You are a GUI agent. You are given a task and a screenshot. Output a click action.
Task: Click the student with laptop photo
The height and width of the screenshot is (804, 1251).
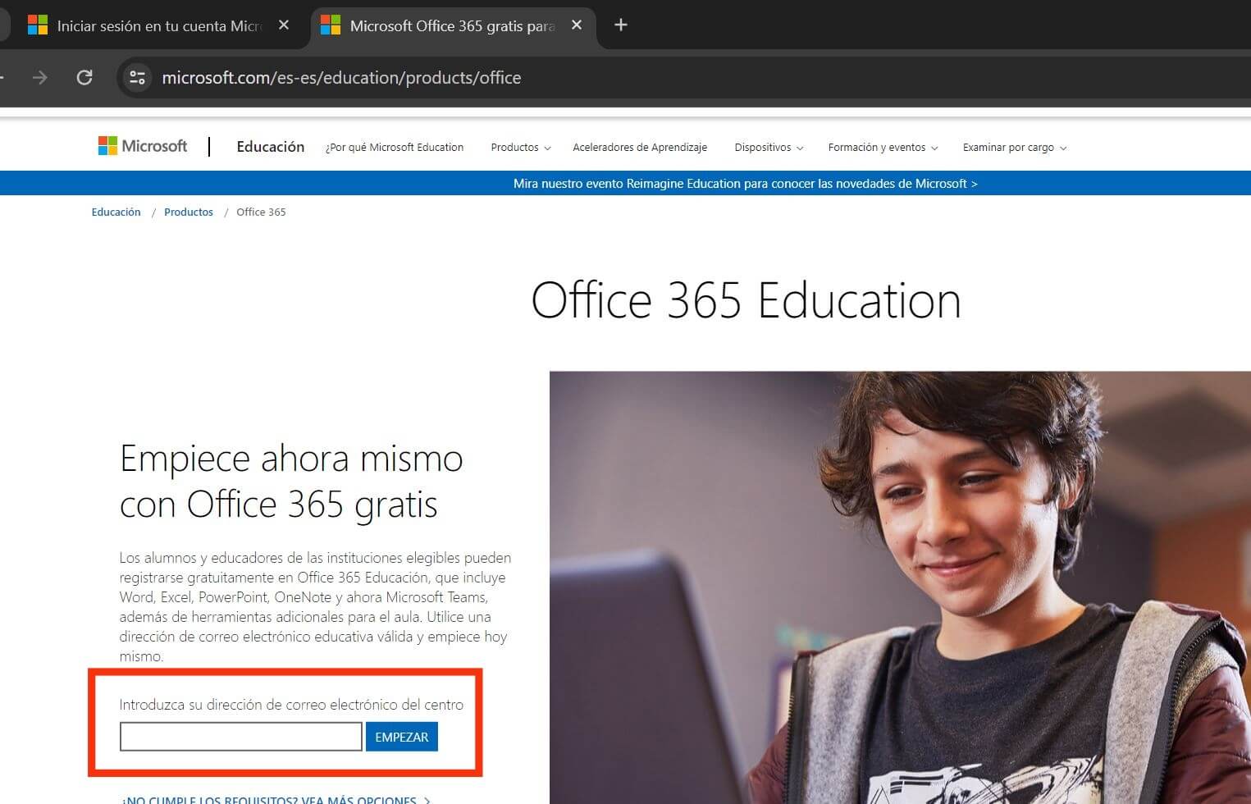click(x=900, y=587)
